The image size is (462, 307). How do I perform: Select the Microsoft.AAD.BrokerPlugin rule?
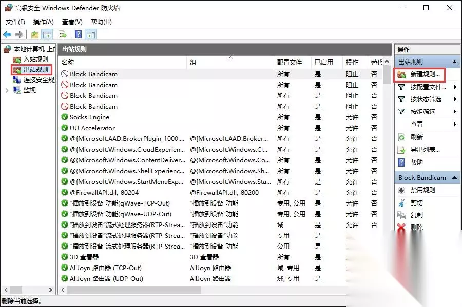[x=221, y=139]
